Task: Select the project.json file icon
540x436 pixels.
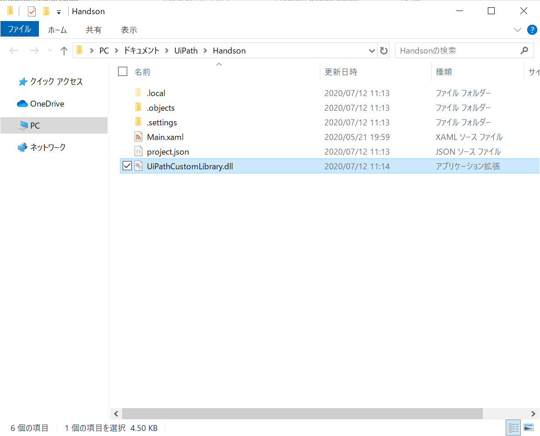Action: pos(139,151)
